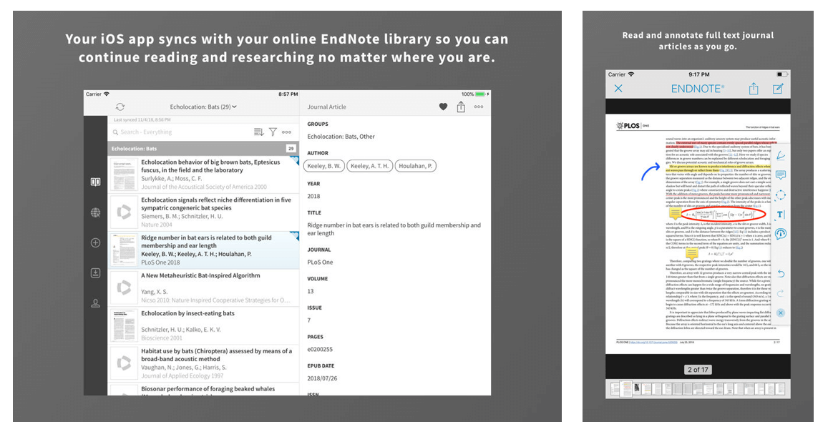
Task: Toggle the filter funnel on the search bar
Action: pyautogui.click(x=274, y=132)
